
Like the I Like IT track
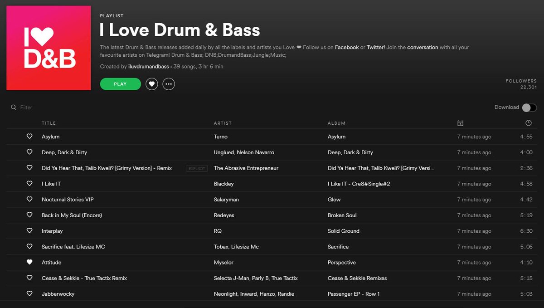(29, 184)
